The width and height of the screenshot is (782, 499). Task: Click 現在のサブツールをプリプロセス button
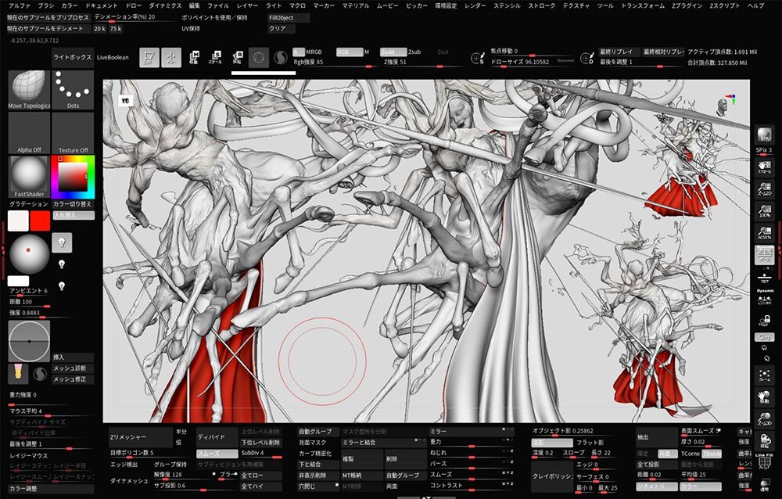coord(48,17)
